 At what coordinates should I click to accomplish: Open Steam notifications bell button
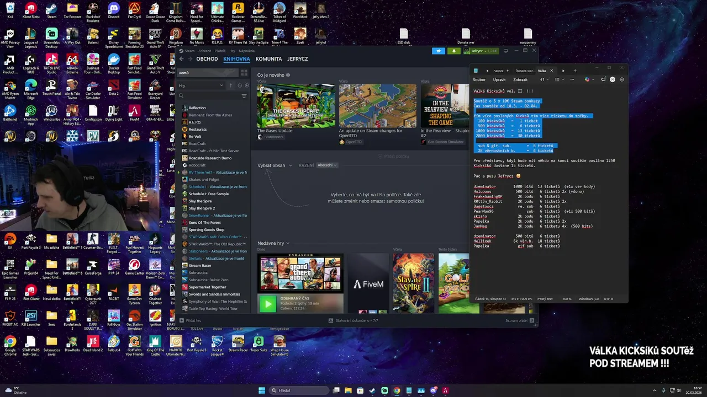click(454, 51)
